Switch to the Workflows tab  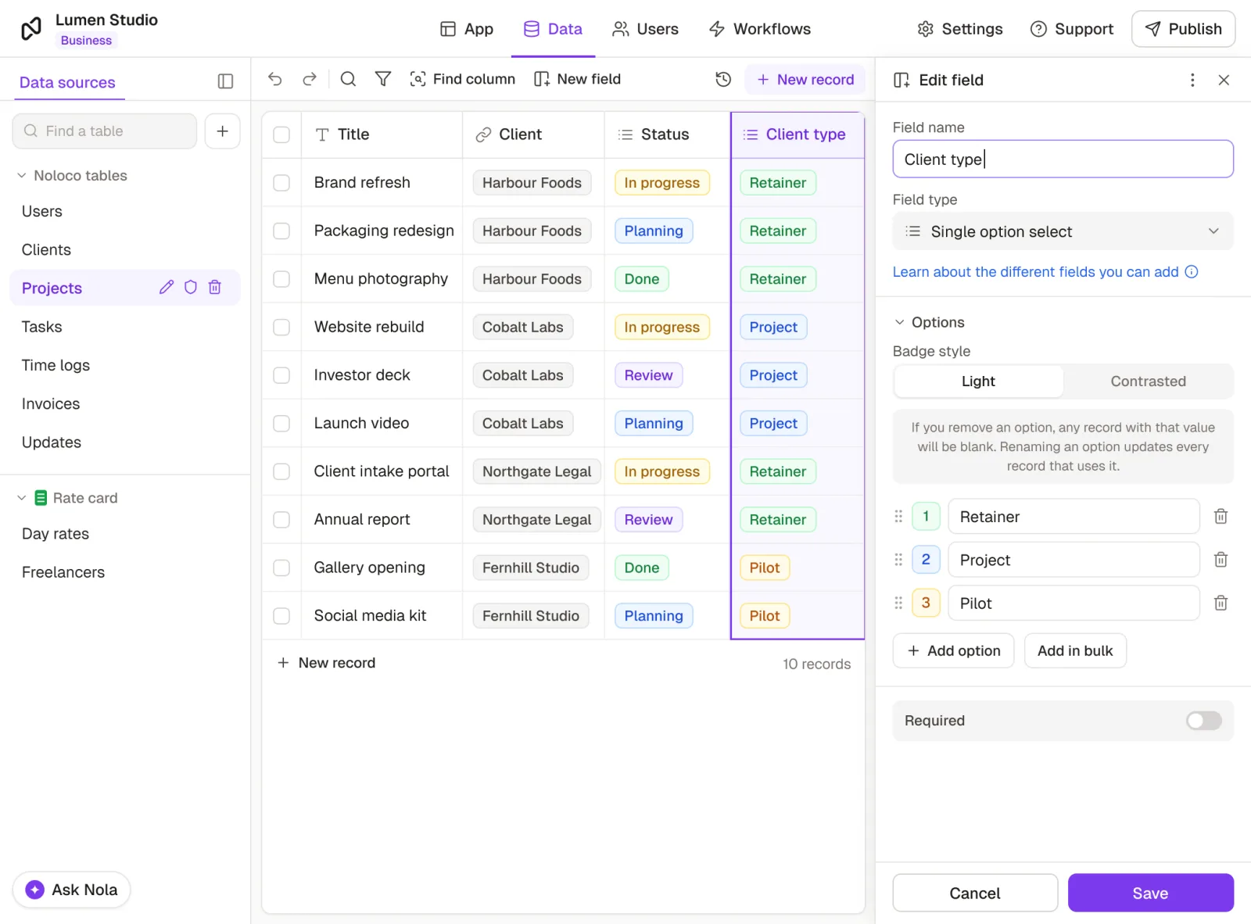pos(760,29)
